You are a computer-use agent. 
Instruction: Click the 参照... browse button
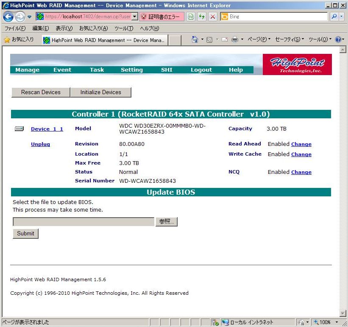(167, 221)
